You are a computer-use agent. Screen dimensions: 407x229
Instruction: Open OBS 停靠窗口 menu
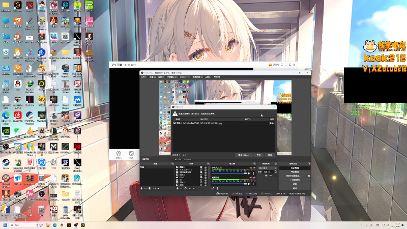click(172, 77)
